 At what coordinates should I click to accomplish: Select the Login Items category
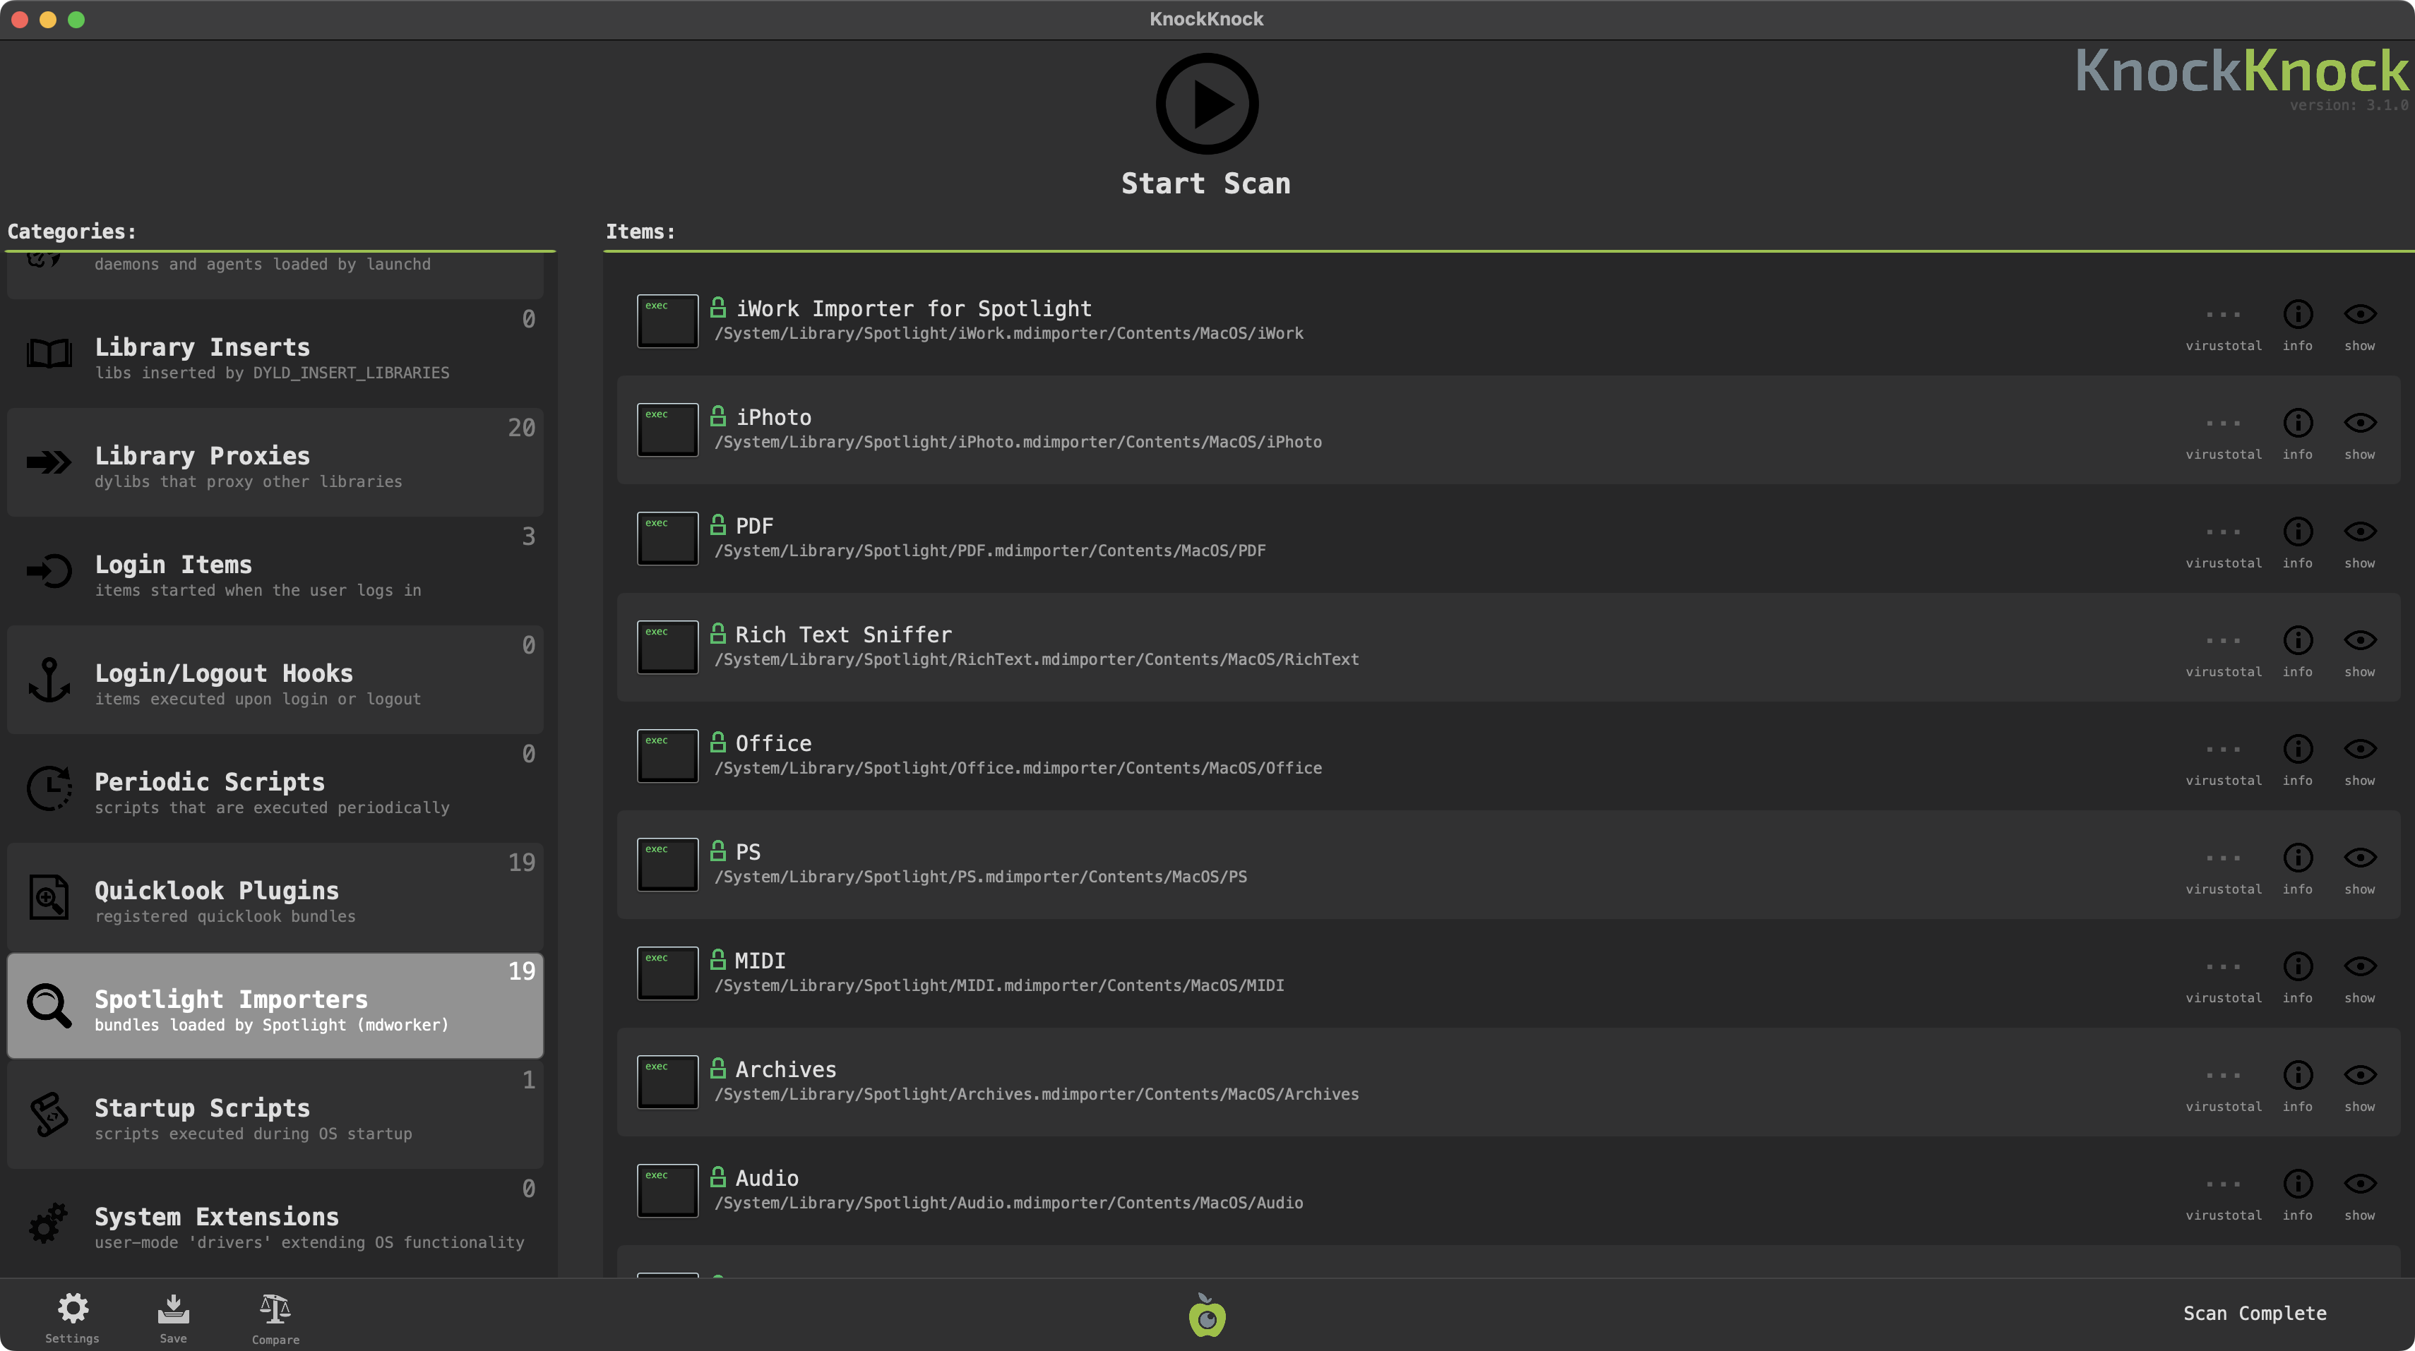click(275, 572)
